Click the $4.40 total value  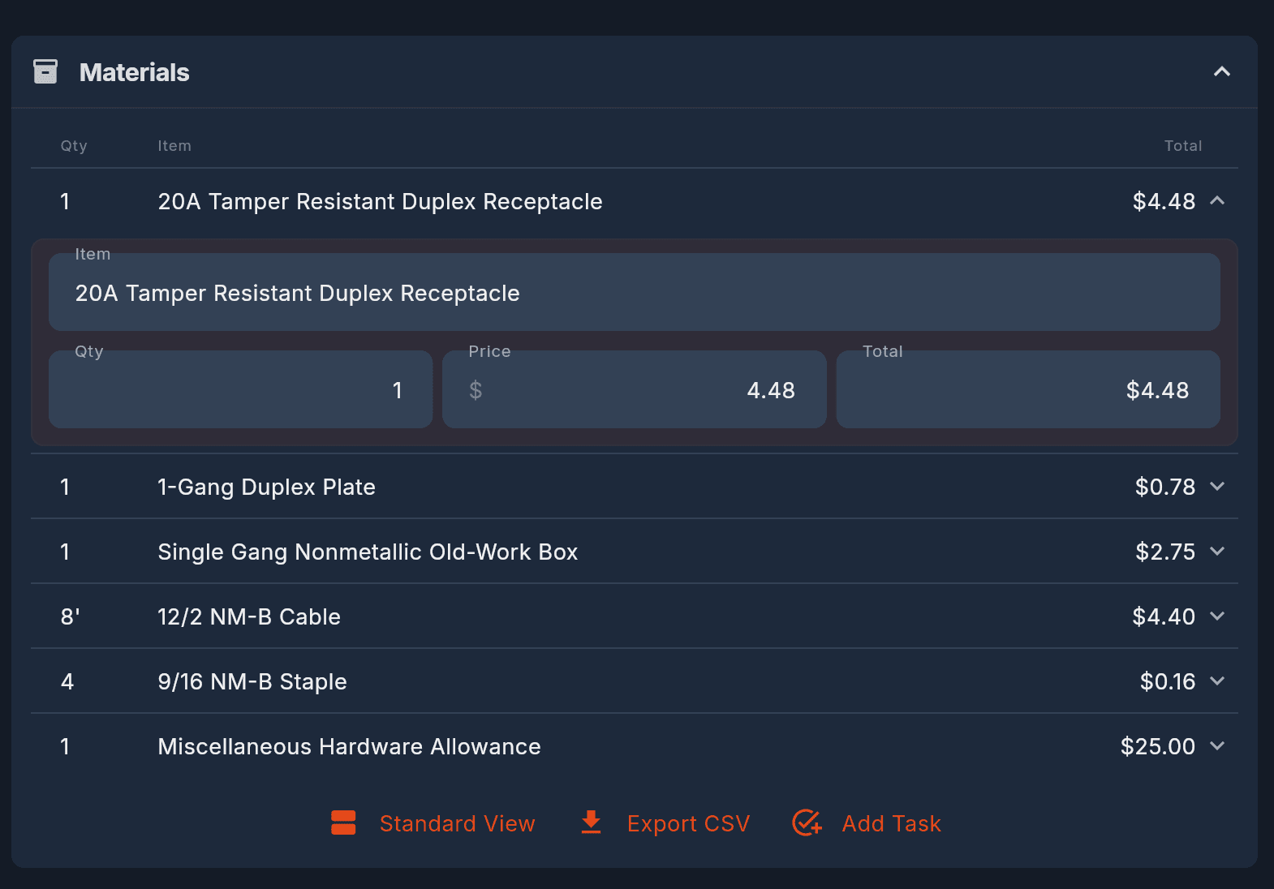[x=1164, y=616]
